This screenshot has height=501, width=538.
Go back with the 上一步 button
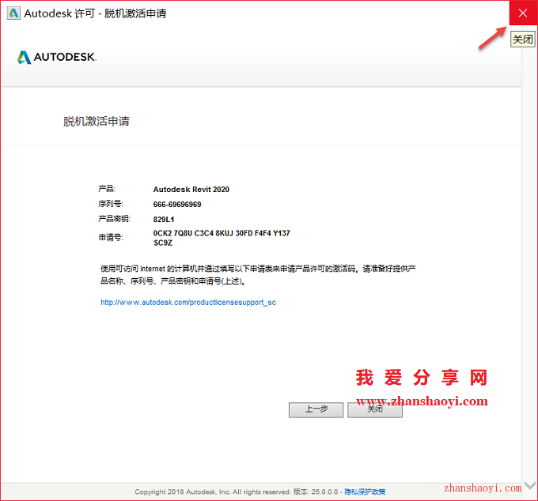click(316, 409)
